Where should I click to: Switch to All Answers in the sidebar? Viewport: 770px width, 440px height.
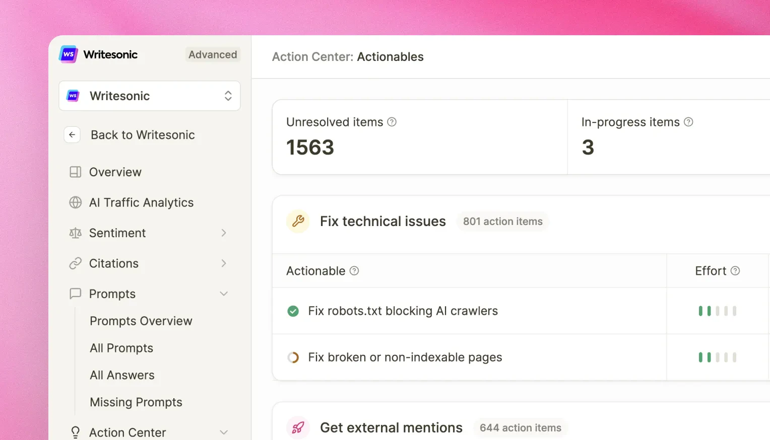(x=122, y=375)
